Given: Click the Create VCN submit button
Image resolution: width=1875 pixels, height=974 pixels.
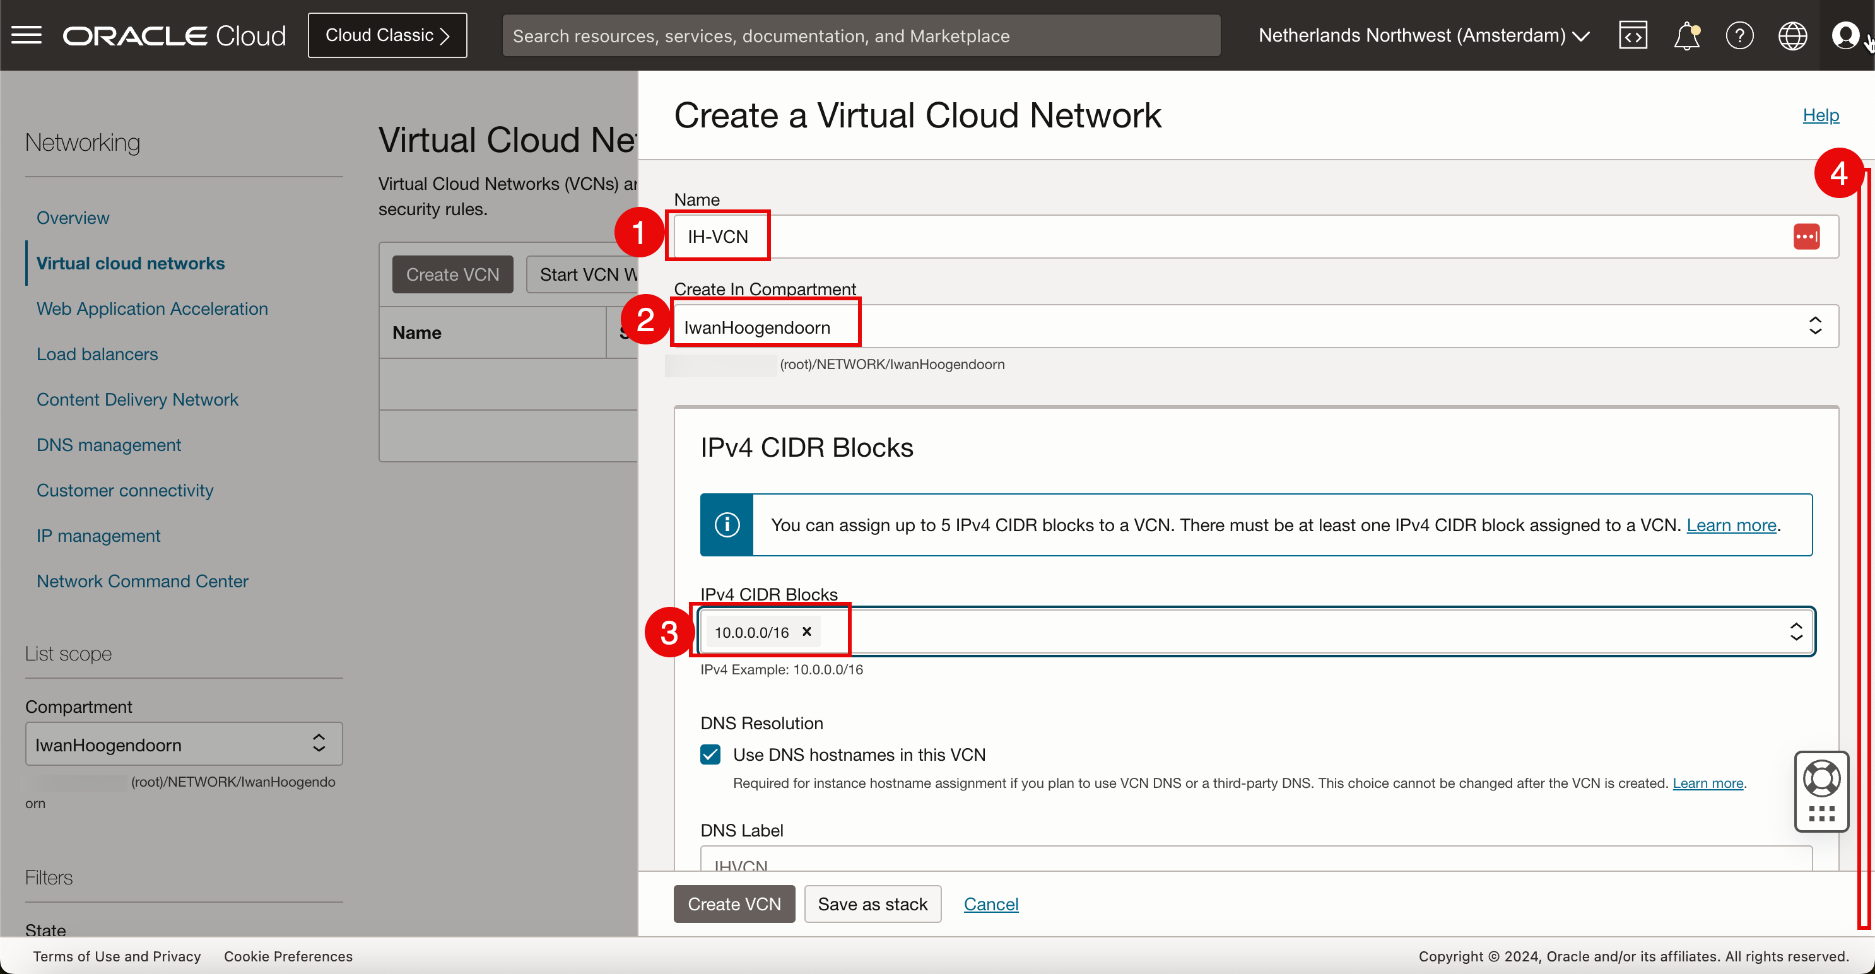Looking at the screenshot, I should tap(734, 903).
